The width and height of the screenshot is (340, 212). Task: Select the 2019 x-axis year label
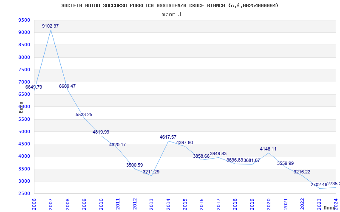(252, 204)
